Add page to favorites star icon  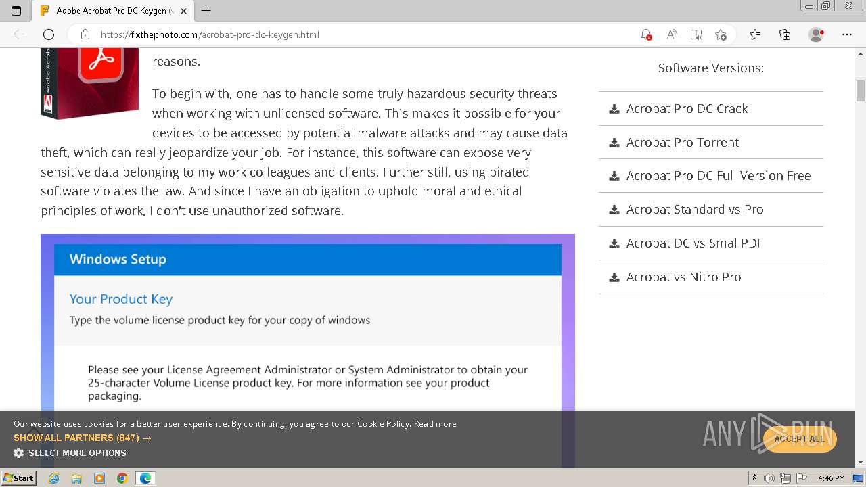[x=721, y=34]
